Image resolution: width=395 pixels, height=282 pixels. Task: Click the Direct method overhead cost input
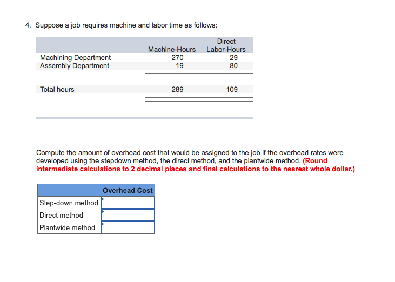(x=128, y=215)
